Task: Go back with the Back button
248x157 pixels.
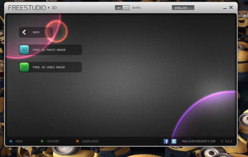Action: [x=36, y=32]
